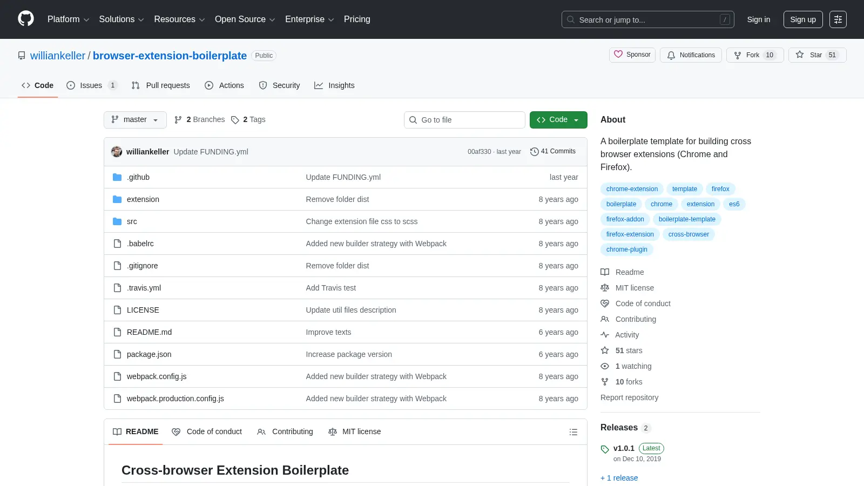864x486 pixels.
Task: Click the 00af330 commit hash
Action: [480, 152]
